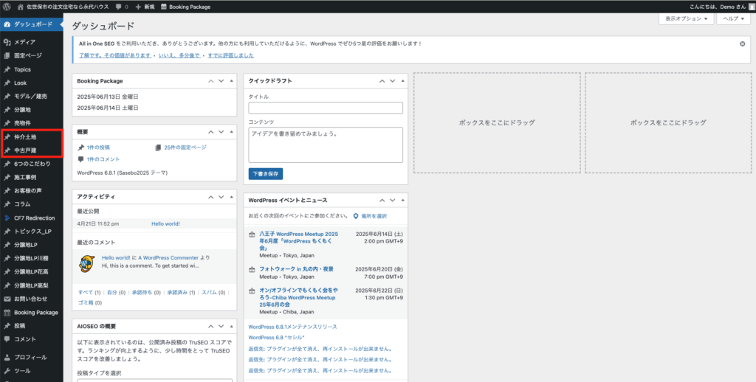Click the コメント sidebar icon
756x382 pixels.
pos(7,339)
